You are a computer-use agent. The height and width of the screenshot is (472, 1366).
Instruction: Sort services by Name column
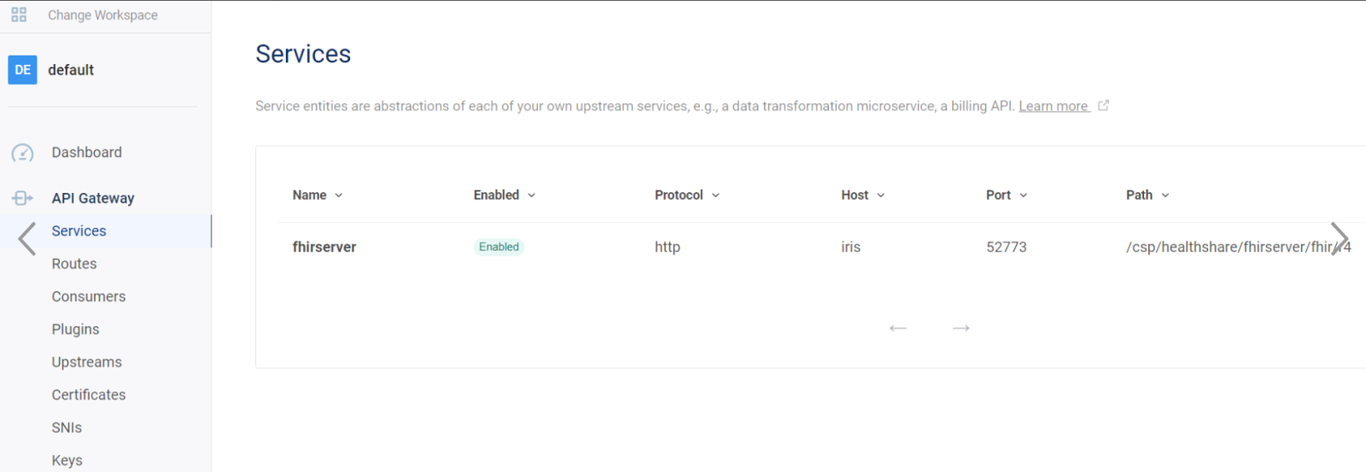[x=317, y=195]
